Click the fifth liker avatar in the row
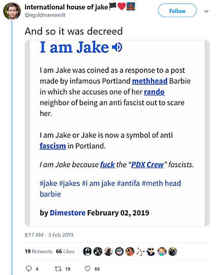The width and height of the screenshot is (217, 275). tap(130, 251)
